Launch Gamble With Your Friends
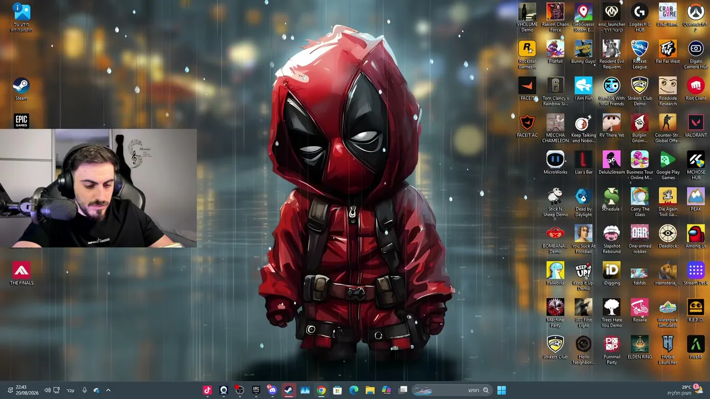 click(611, 91)
